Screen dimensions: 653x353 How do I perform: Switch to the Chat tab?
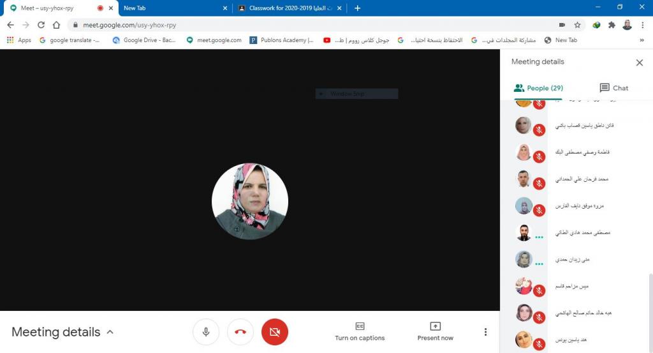pyautogui.click(x=613, y=88)
